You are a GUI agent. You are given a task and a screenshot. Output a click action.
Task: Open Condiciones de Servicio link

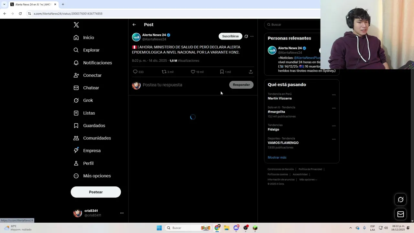[280, 169]
